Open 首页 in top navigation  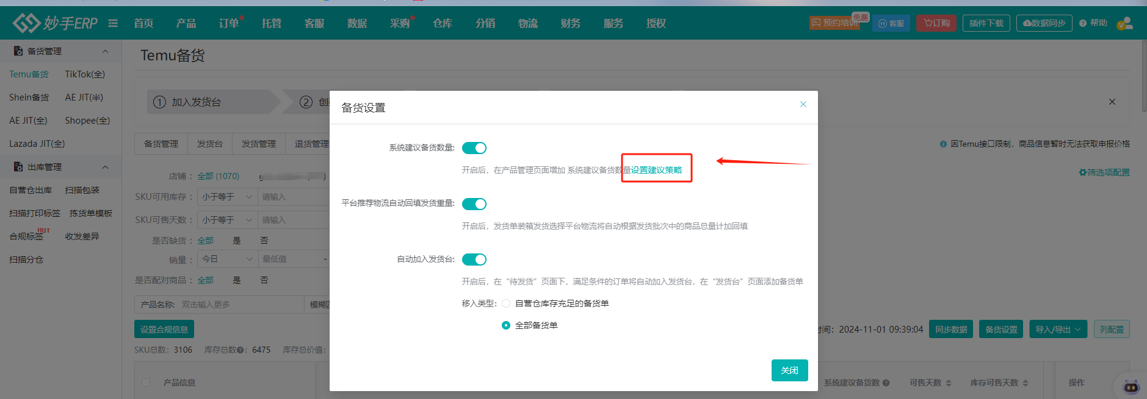point(143,23)
